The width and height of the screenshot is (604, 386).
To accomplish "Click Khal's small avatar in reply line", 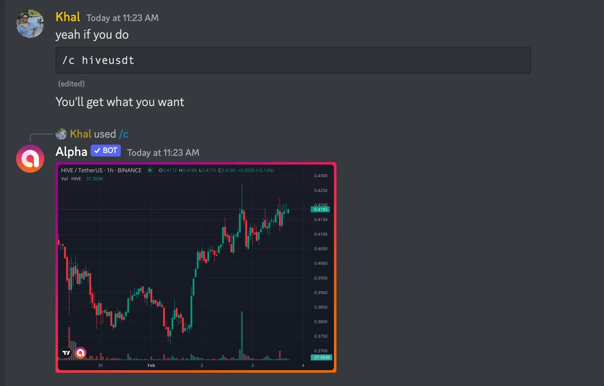I will point(61,134).
